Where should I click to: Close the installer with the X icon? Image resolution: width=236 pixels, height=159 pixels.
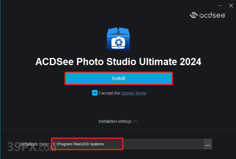click(231, 5)
